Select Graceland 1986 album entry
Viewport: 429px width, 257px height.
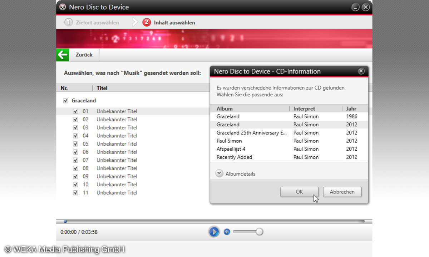289,116
